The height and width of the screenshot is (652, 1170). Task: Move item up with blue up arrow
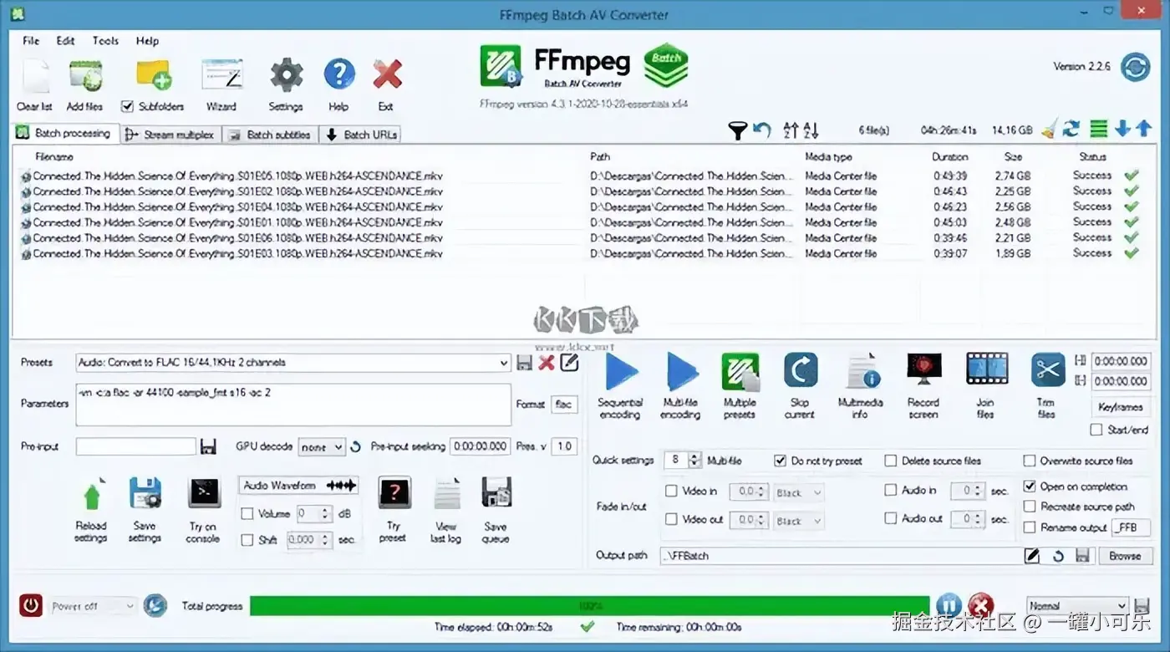(1143, 129)
